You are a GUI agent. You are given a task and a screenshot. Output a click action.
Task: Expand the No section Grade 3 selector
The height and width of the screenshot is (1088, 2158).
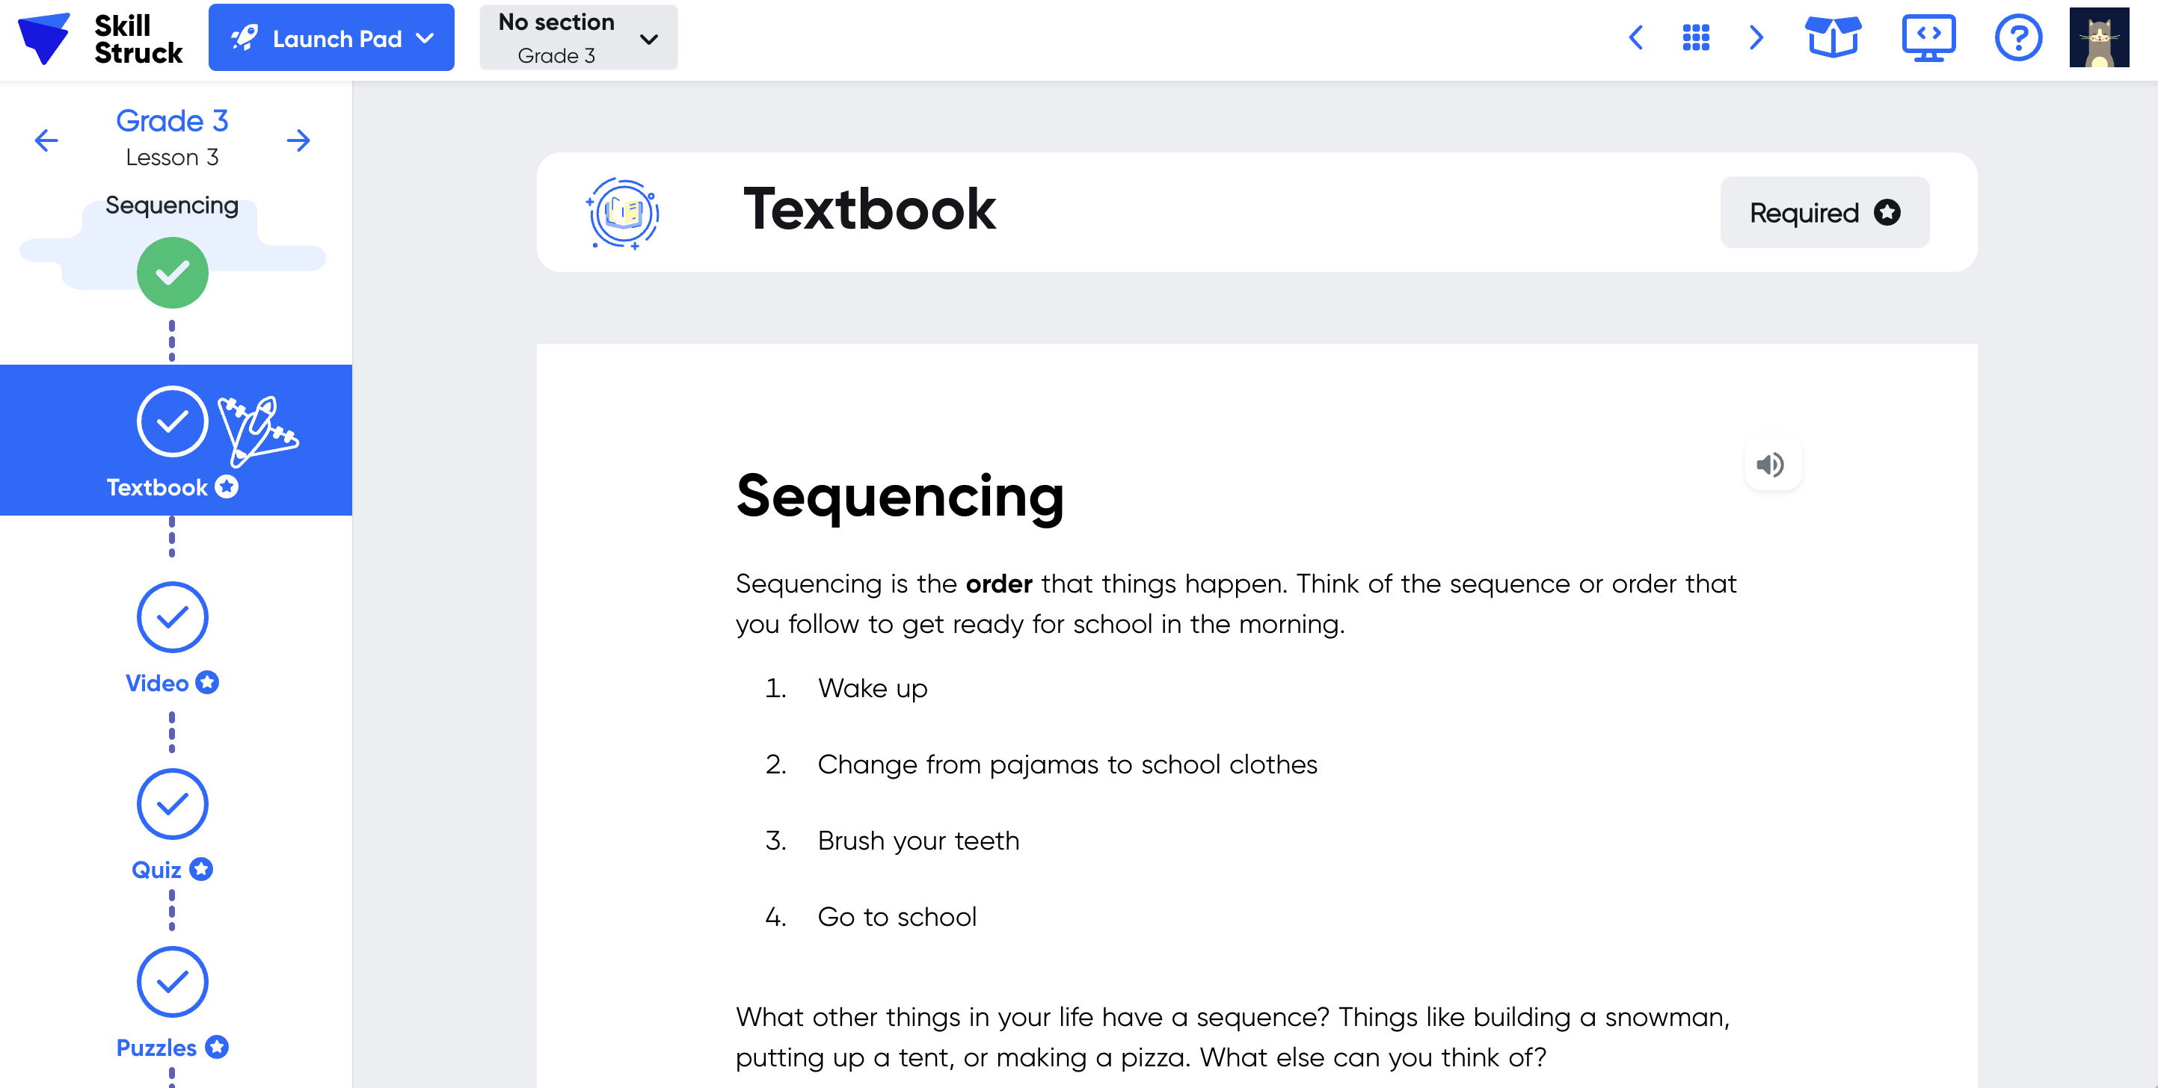[578, 39]
